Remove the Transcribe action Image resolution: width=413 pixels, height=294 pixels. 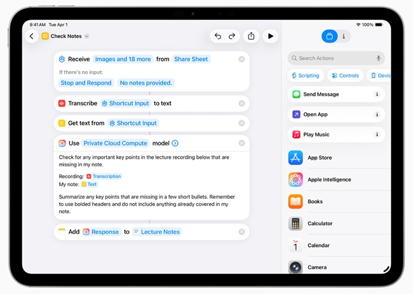[241, 104]
